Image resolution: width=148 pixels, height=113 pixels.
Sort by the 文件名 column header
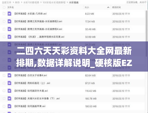pos(11,7)
